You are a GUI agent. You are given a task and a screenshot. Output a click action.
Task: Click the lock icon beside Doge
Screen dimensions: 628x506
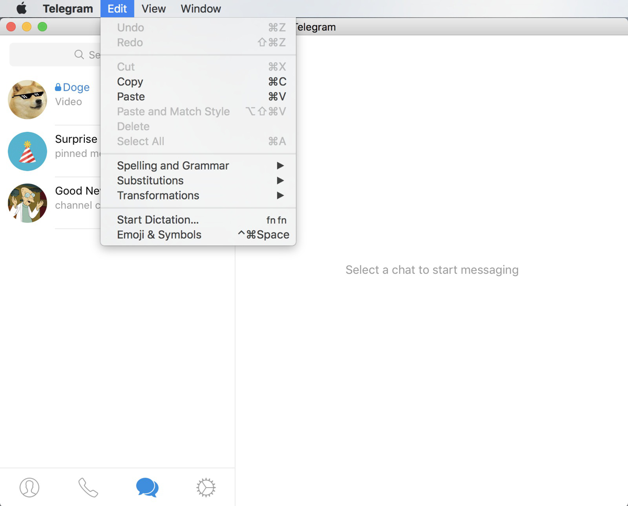58,87
